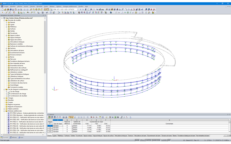This screenshot has width=231, height=144.
Task: Collapse the Cas de charge et combinaisons node
Action: [x=4, y=89]
